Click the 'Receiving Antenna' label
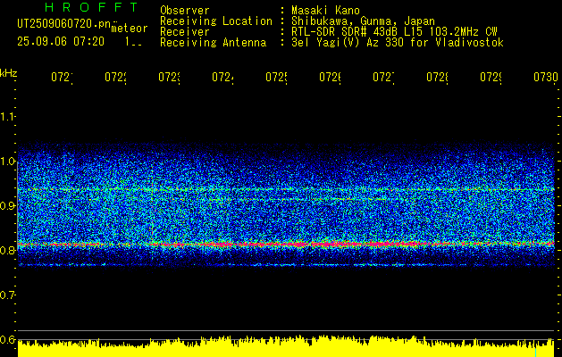562x357 pixels. (x=213, y=43)
